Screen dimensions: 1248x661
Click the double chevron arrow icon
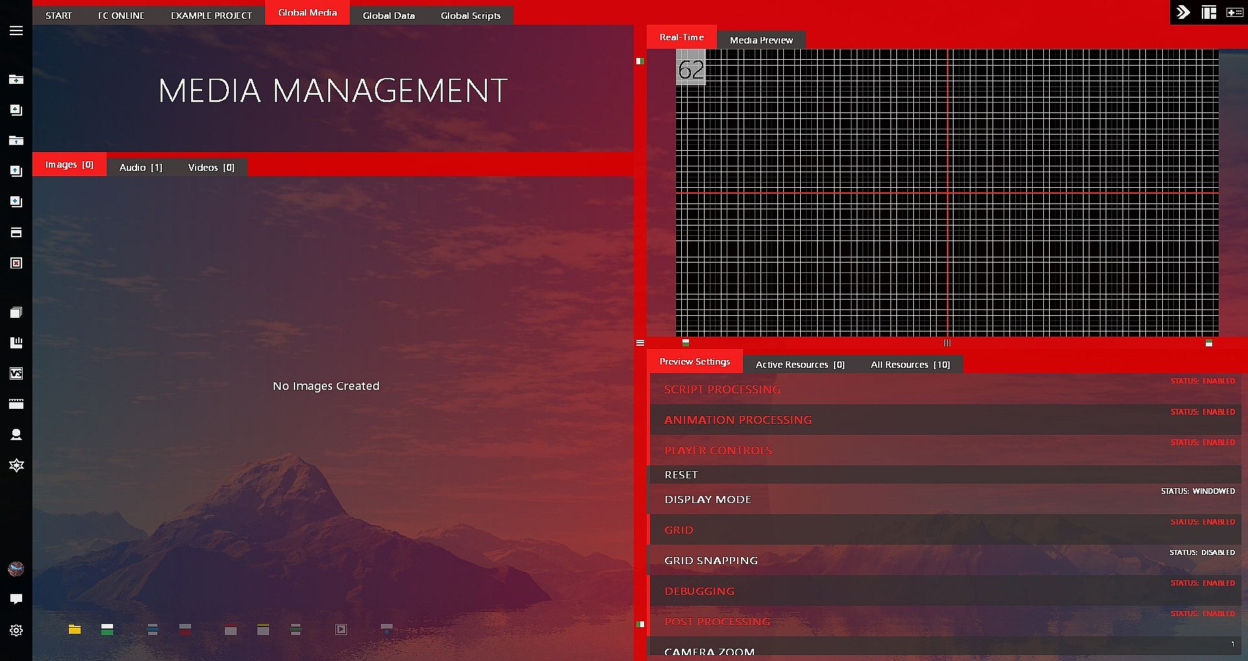pyautogui.click(x=1184, y=12)
